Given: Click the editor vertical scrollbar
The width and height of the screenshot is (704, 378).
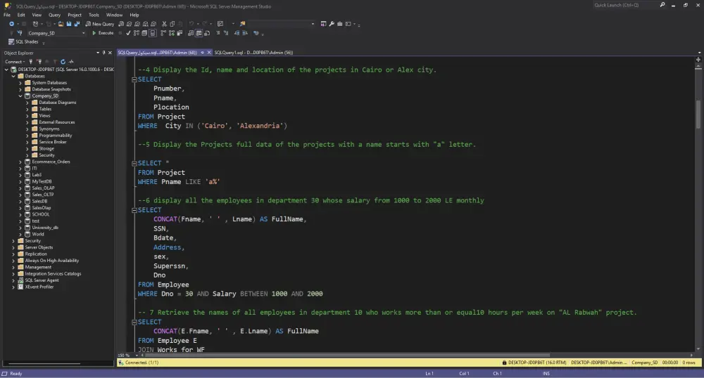Looking at the screenshot, I should click(698, 115).
